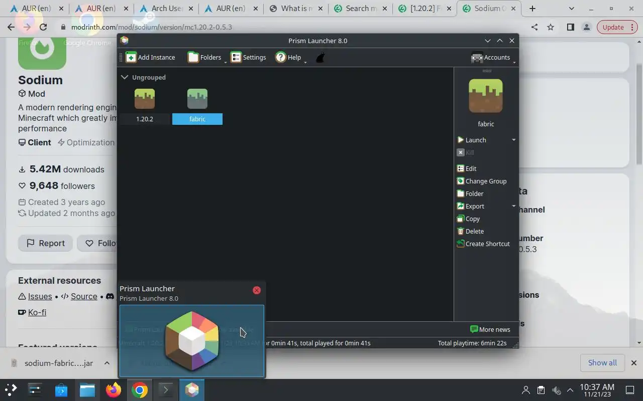Screen dimensions: 643x401
Task: Click the Sodium mod logo image
Action: coord(42,53)
